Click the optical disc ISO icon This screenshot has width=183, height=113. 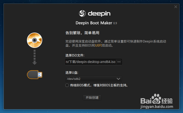point(34,40)
